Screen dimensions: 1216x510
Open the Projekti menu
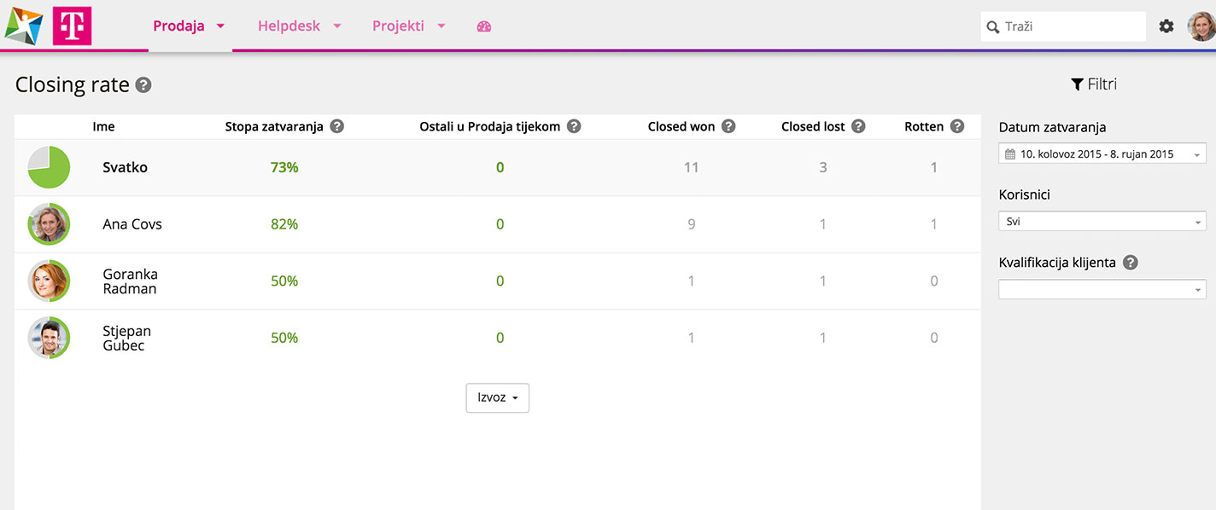pyautogui.click(x=408, y=26)
